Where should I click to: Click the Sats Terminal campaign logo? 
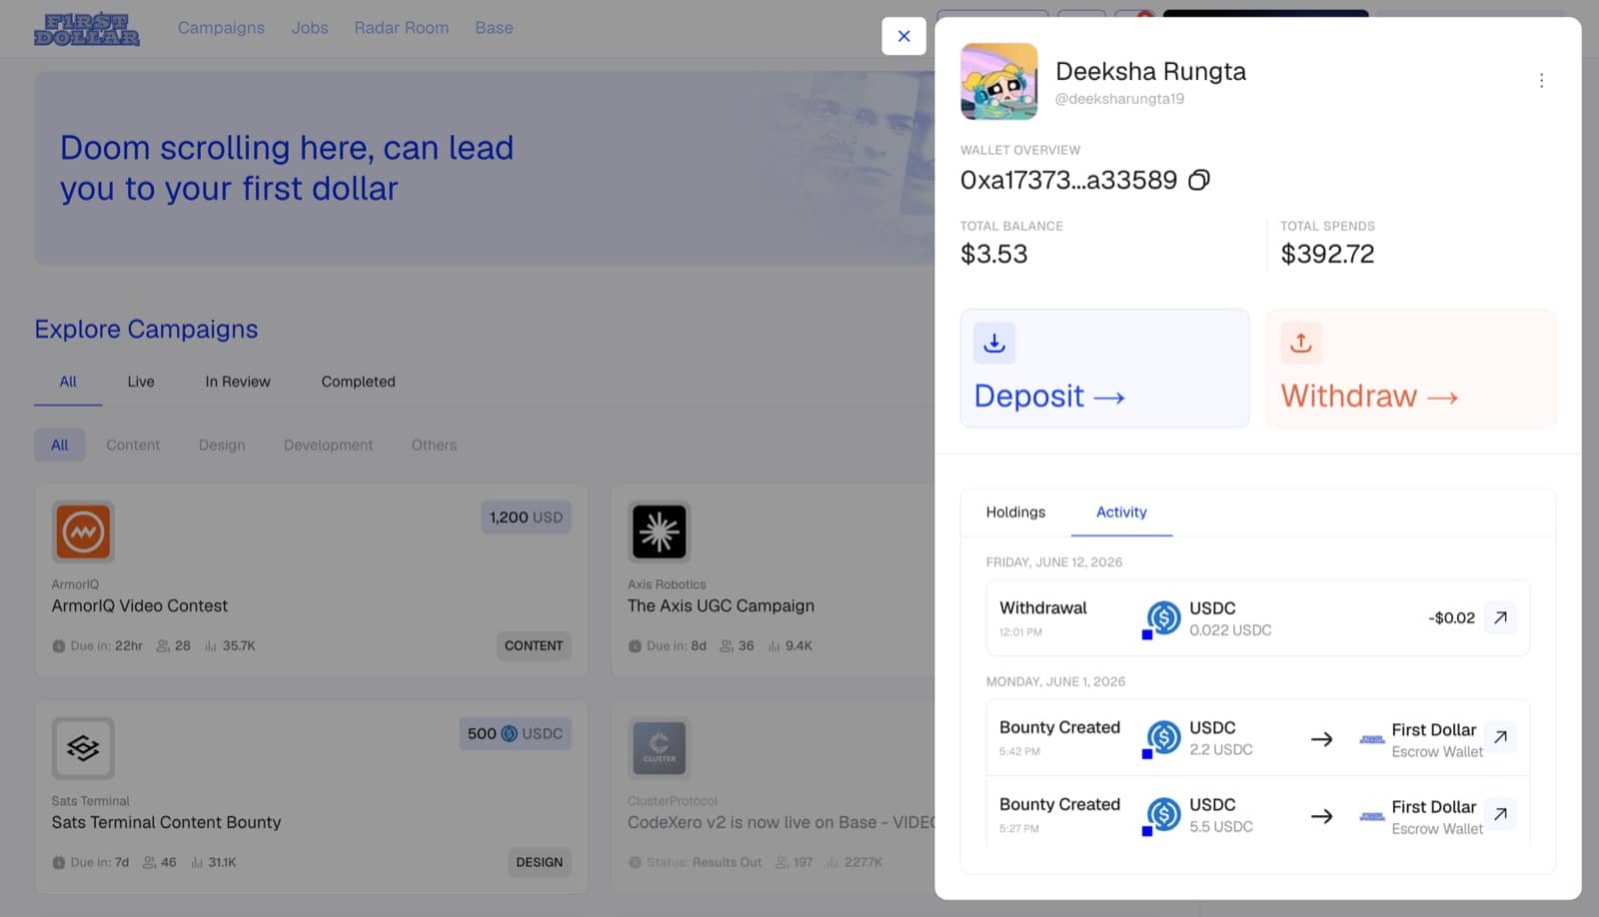pos(83,748)
